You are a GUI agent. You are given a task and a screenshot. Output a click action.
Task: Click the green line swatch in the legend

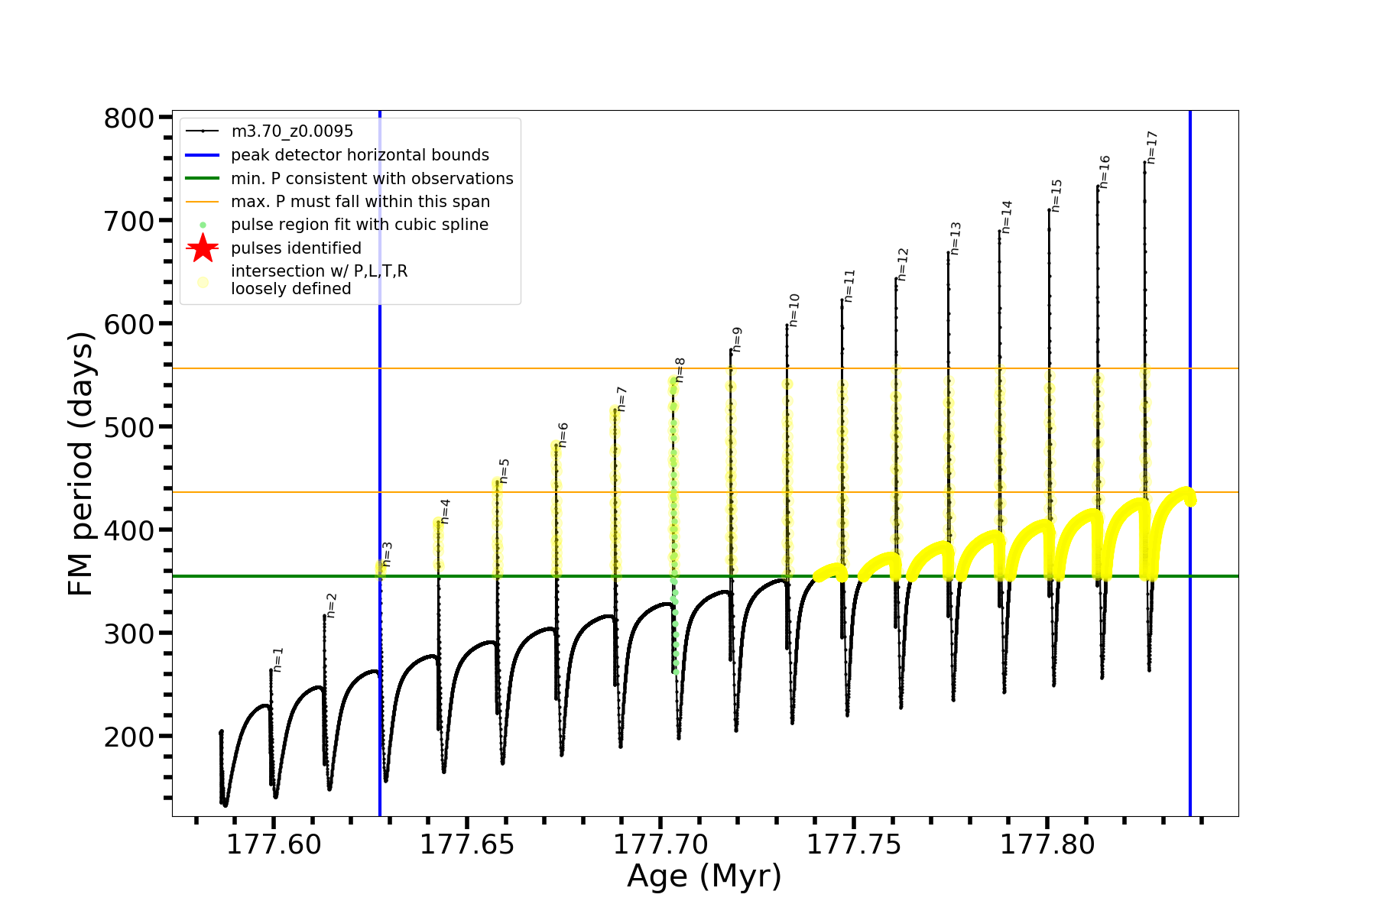click(203, 179)
